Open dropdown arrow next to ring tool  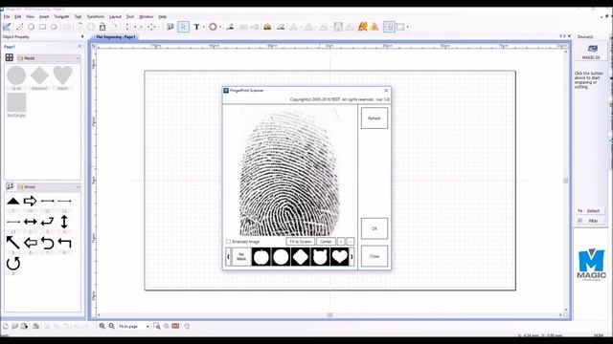220,27
